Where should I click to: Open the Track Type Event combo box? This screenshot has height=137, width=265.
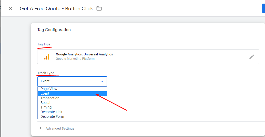72,81
